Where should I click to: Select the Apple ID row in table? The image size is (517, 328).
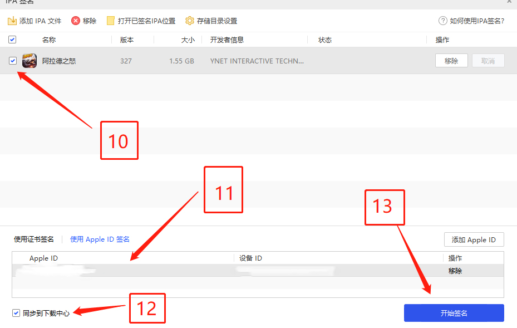(x=167, y=271)
